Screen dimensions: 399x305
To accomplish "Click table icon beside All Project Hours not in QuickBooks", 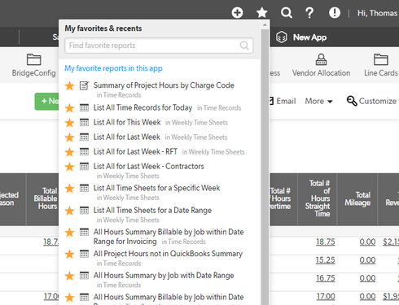I will [x=84, y=254].
